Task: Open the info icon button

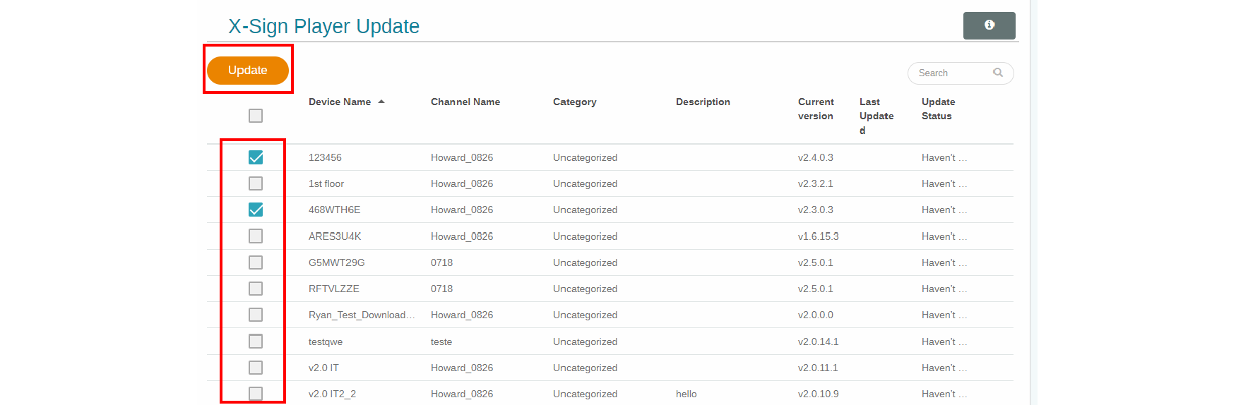Action: (989, 25)
